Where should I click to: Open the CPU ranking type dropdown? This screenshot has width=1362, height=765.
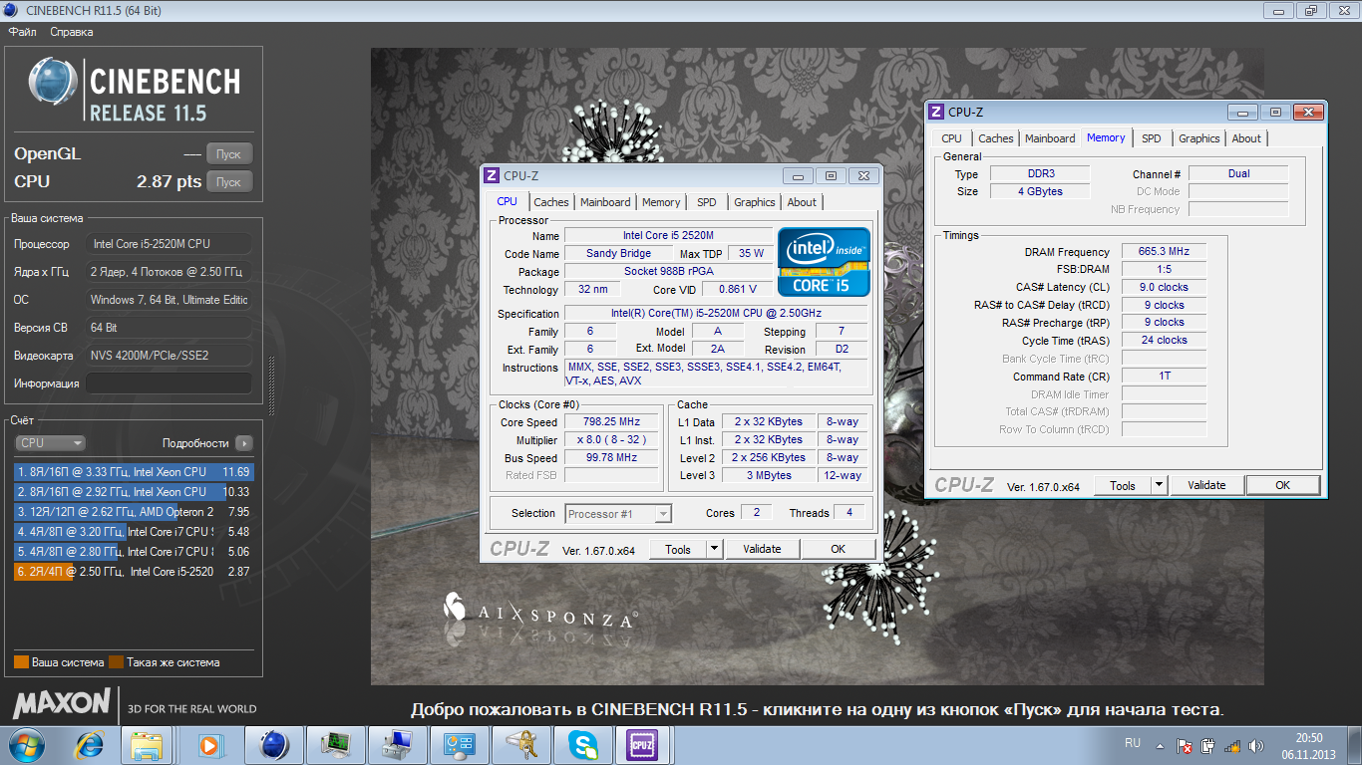point(50,443)
